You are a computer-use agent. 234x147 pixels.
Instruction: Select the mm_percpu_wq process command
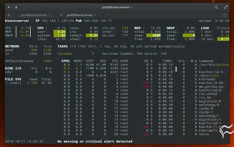tap(211, 87)
